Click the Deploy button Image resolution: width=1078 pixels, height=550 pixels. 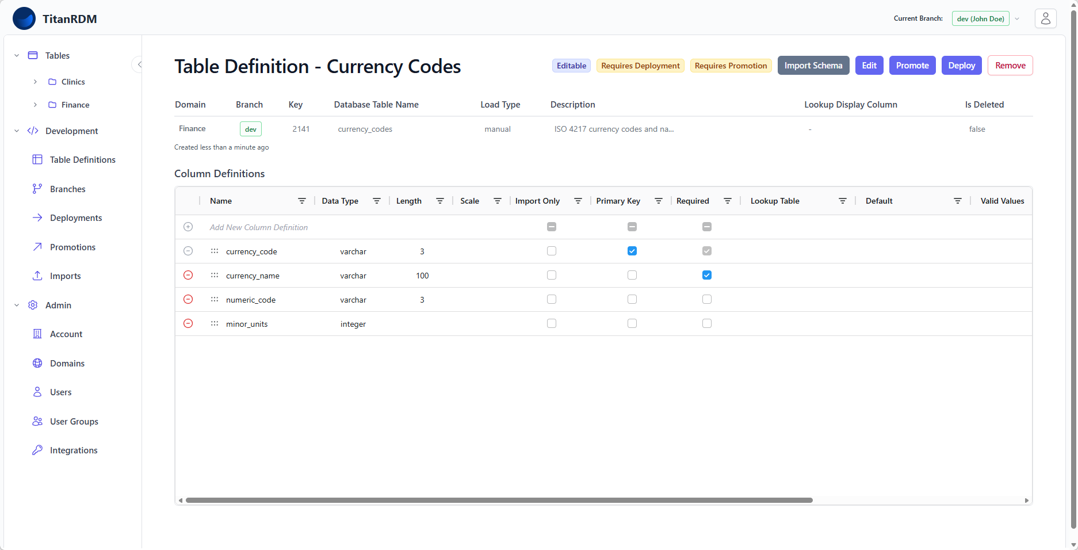(x=962, y=66)
